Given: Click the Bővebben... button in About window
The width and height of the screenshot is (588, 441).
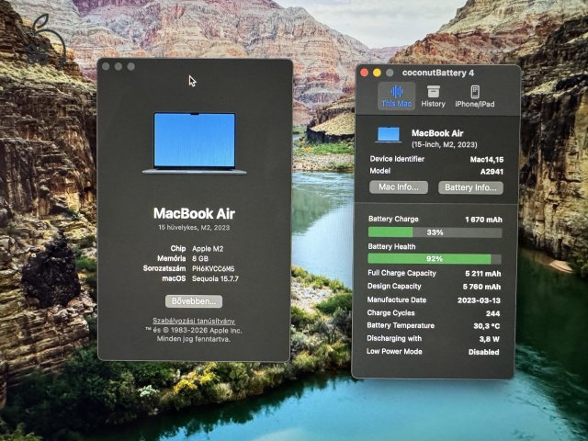Looking at the screenshot, I should (x=194, y=301).
